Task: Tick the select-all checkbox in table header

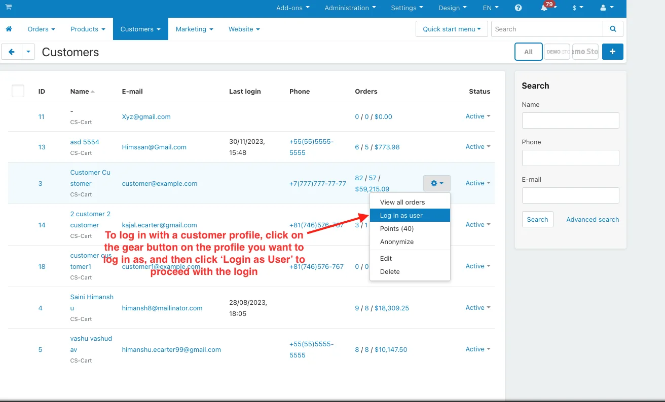Action: tap(18, 91)
